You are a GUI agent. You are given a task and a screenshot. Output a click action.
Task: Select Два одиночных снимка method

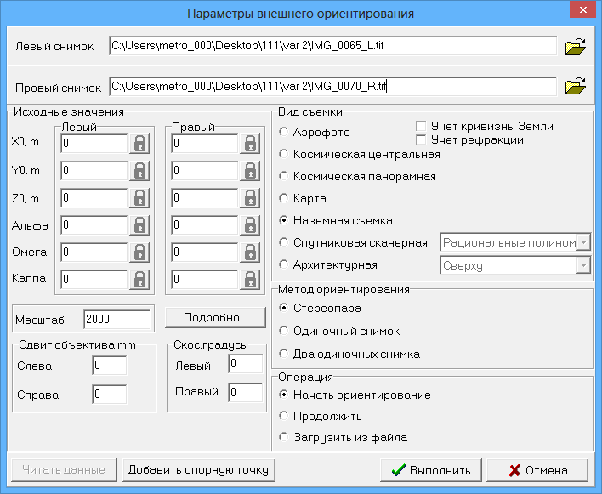tap(284, 354)
